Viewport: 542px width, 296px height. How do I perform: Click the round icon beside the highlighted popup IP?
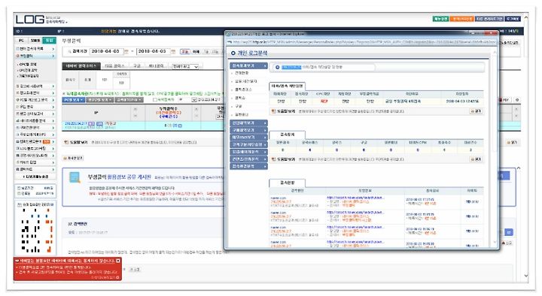(277, 68)
